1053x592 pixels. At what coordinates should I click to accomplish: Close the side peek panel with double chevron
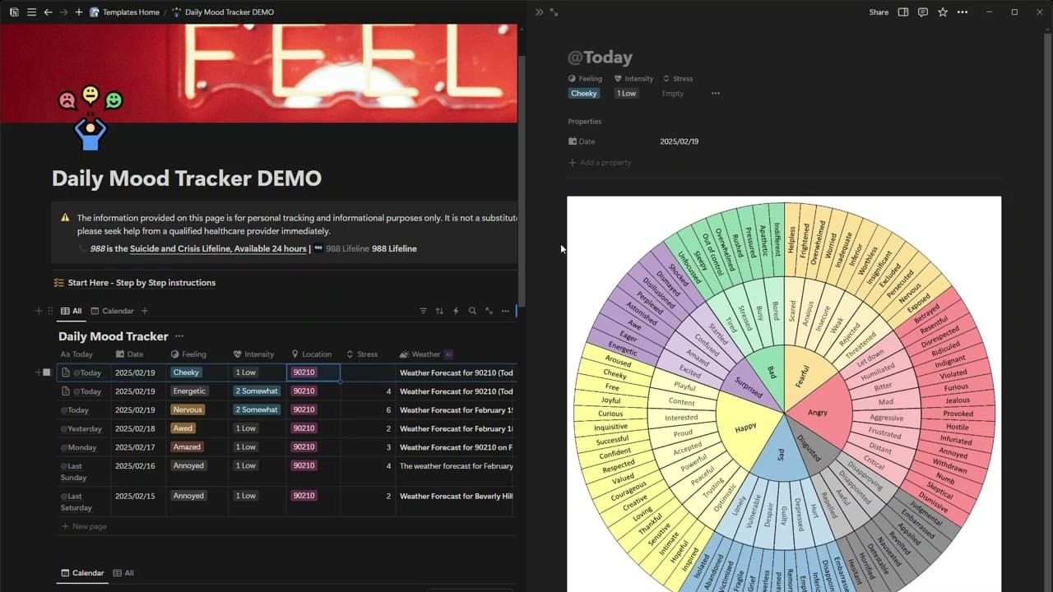[x=539, y=12]
